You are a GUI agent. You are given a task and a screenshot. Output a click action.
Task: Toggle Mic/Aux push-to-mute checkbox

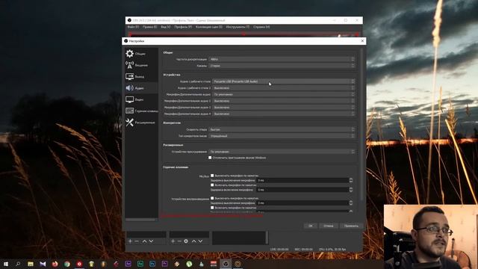[x=212, y=176]
